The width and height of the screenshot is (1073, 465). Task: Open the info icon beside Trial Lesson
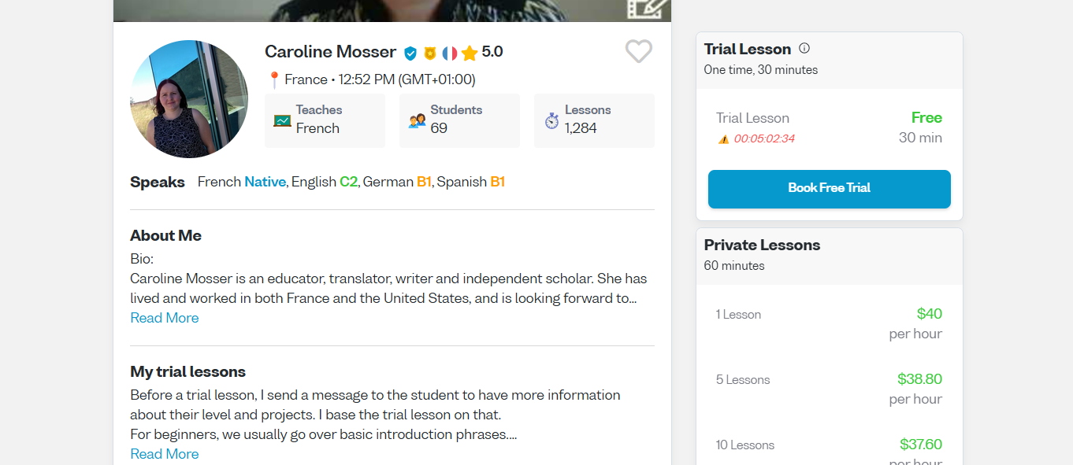[804, 48]
